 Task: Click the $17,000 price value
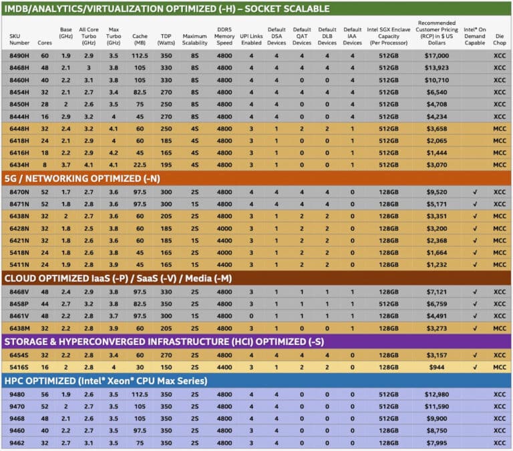pos(436,56)
